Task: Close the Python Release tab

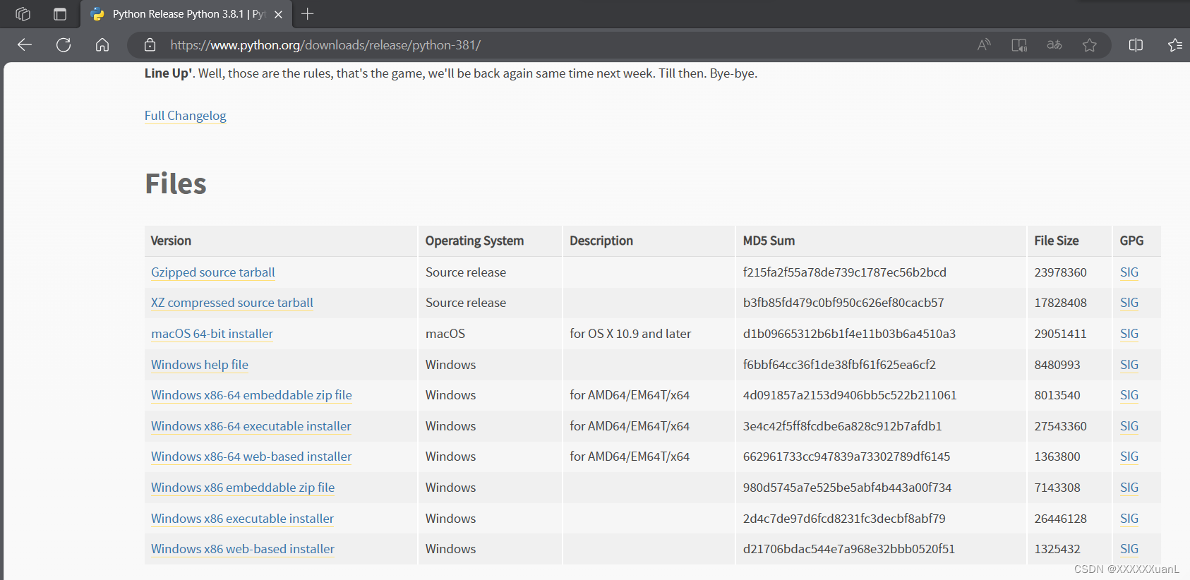Action: (x=278, y=14)
